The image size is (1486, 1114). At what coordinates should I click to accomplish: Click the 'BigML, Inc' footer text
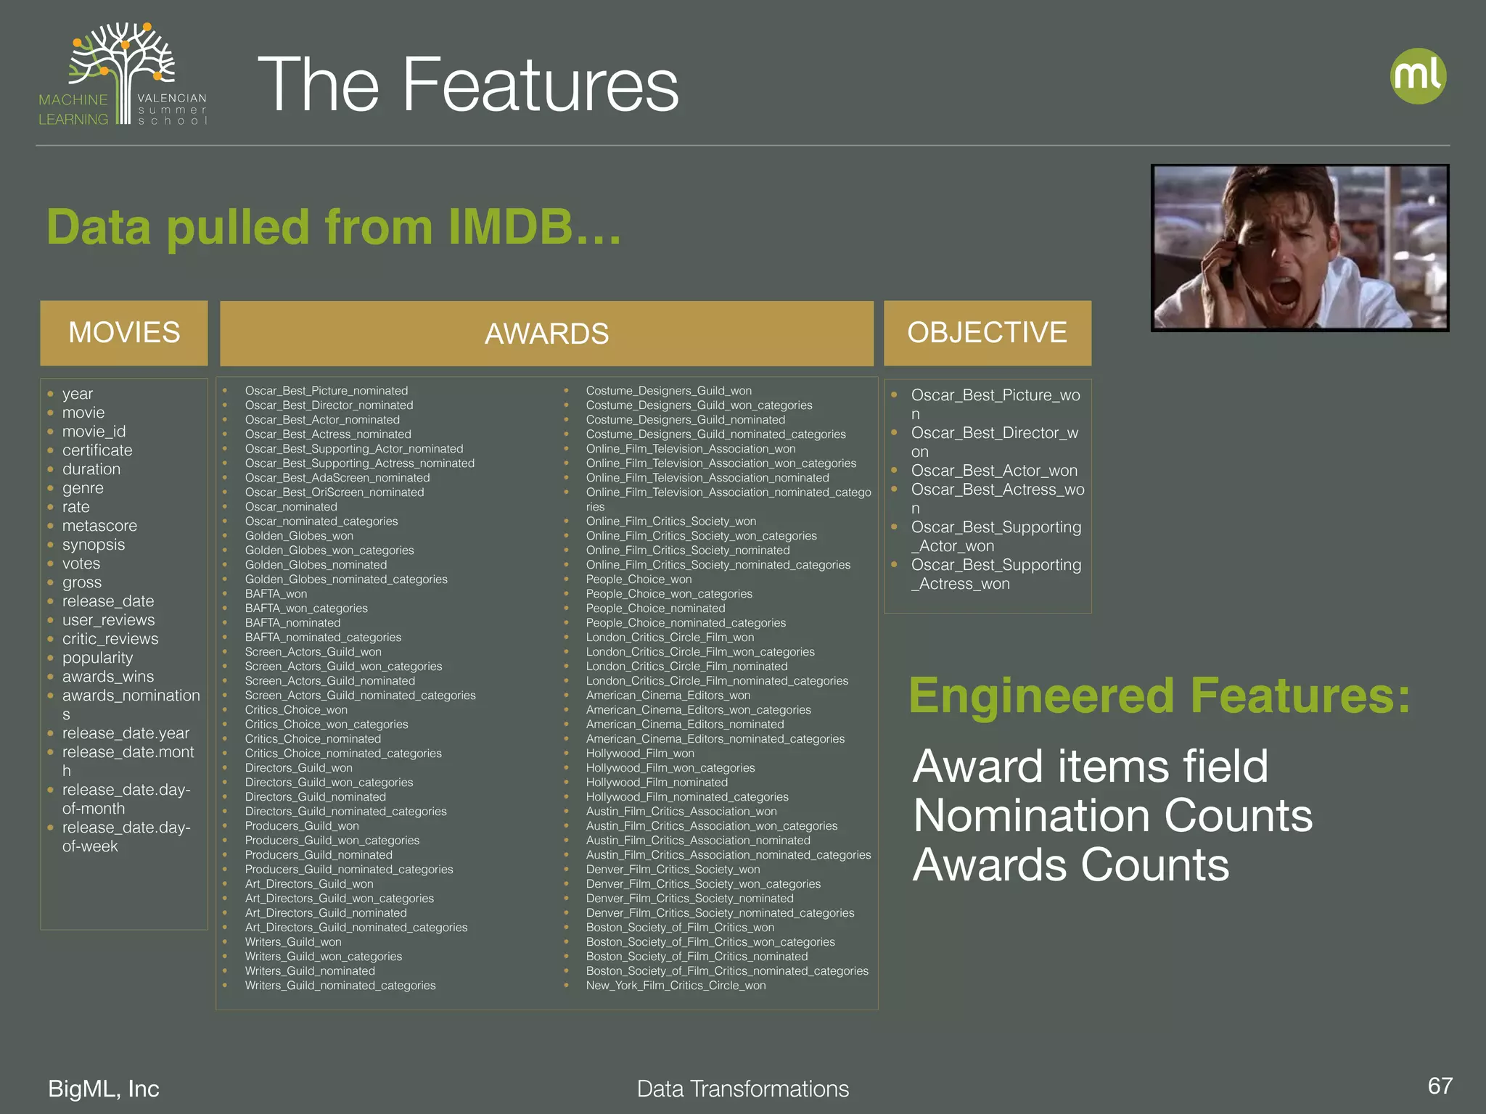[104, 1089]
